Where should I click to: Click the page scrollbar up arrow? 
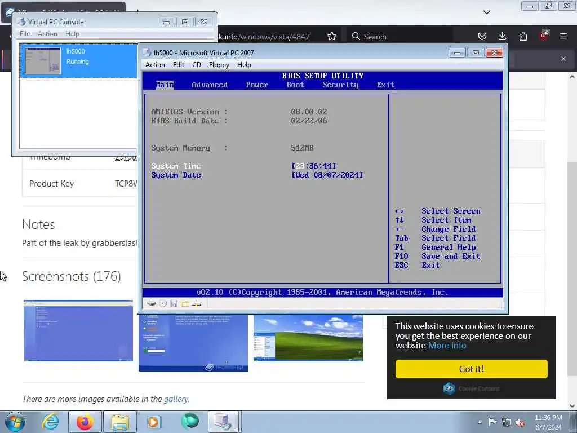[572, 77]
